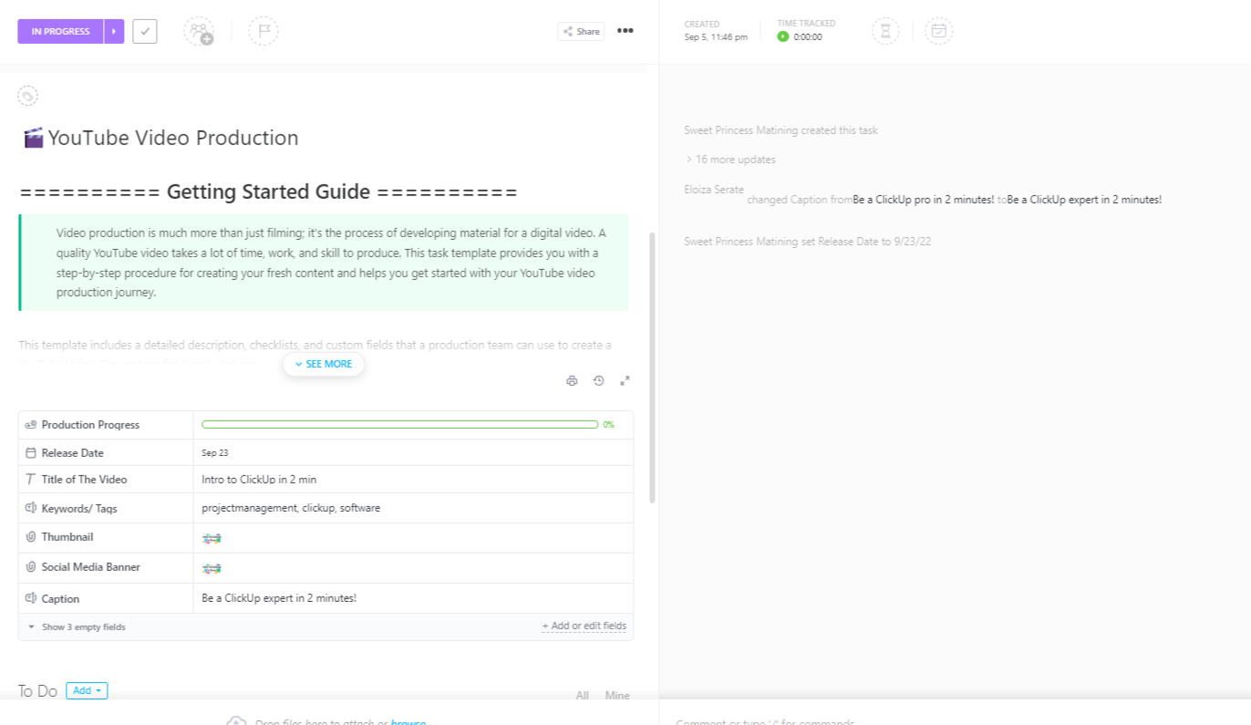
Task: Print the description via printer icon
Action: click(x=572, y=381)
